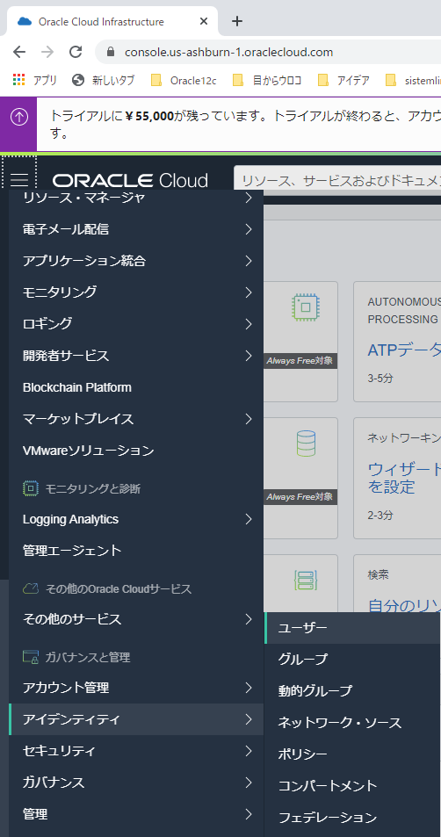441x837 pixels.
Task: Expand the ロギング submenu chevron
Action: tap(249, 323)
